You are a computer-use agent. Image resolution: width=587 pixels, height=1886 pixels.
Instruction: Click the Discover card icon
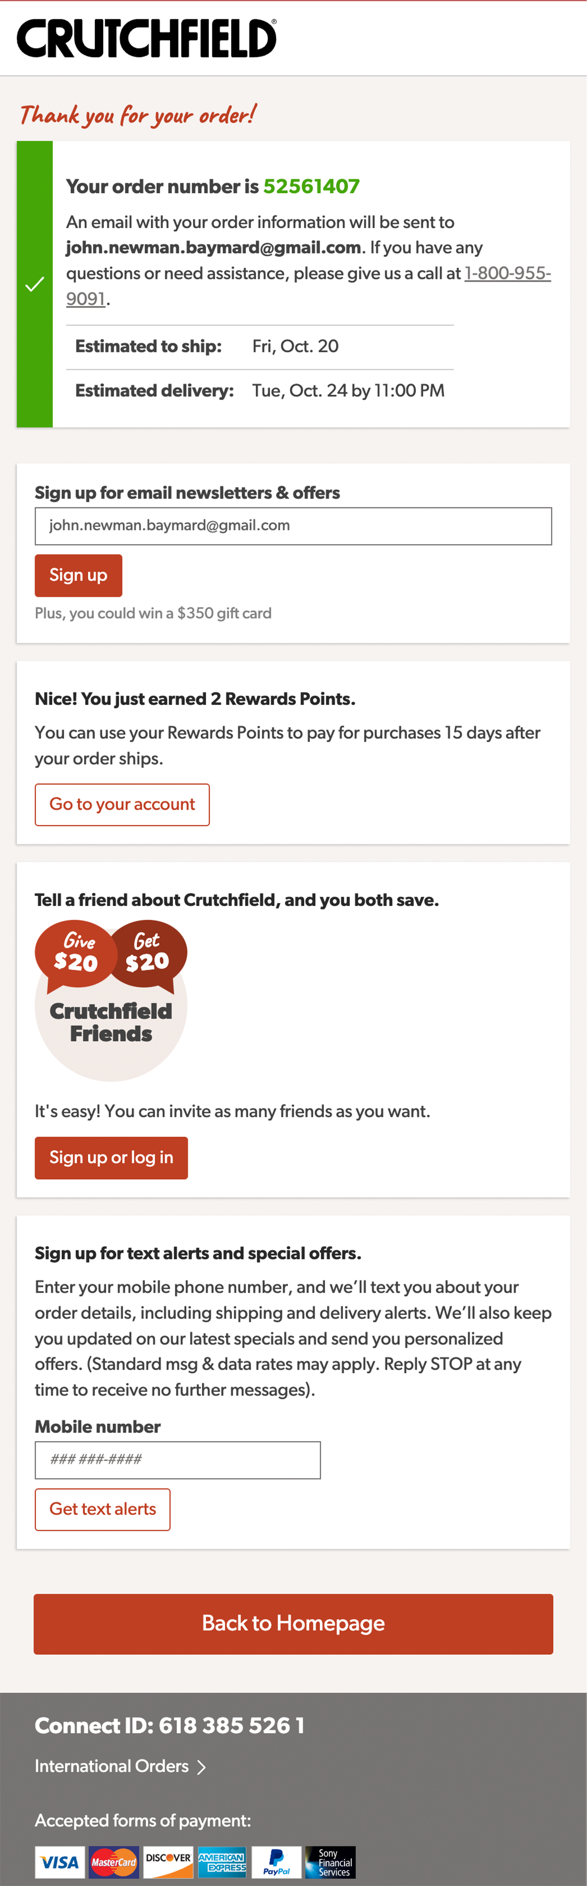coord(167,1861)
